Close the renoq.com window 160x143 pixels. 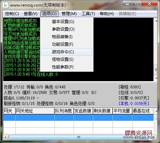click(x=149, y=4)
